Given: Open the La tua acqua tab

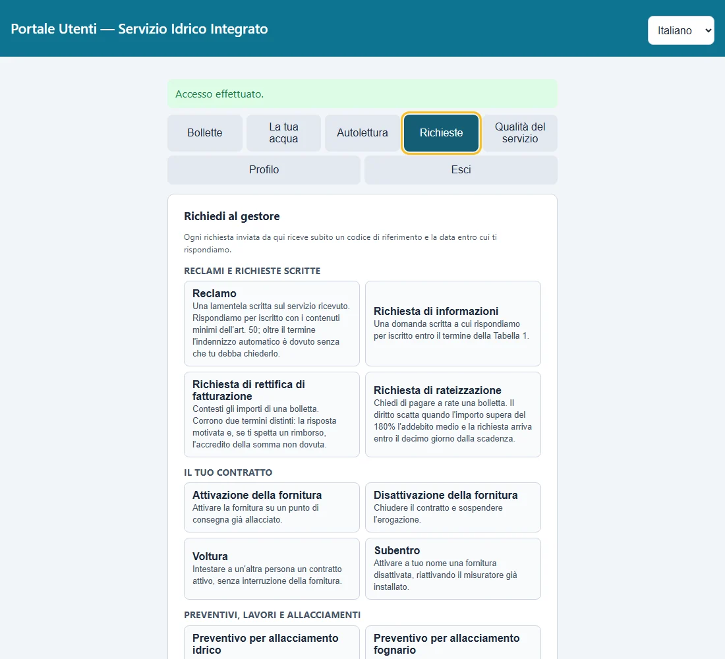Looking at the screenshot, I should tap(283, 132).
